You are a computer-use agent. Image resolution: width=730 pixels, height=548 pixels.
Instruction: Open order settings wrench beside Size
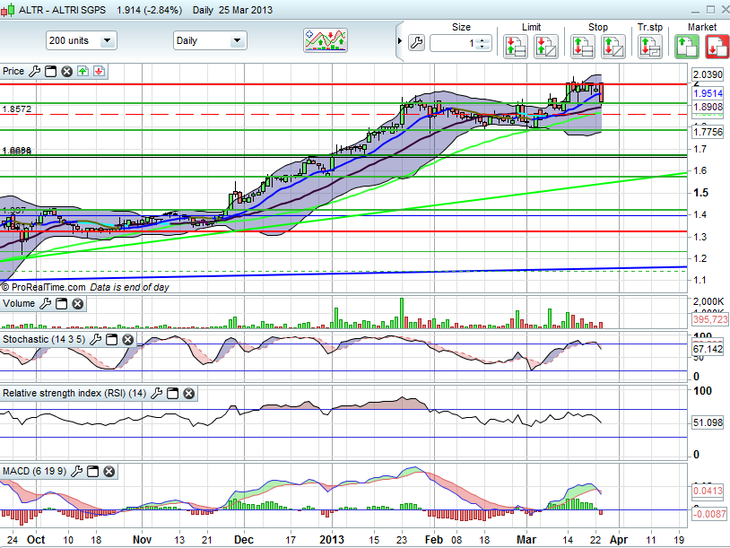pyautogui.click(x=415, y=42)
